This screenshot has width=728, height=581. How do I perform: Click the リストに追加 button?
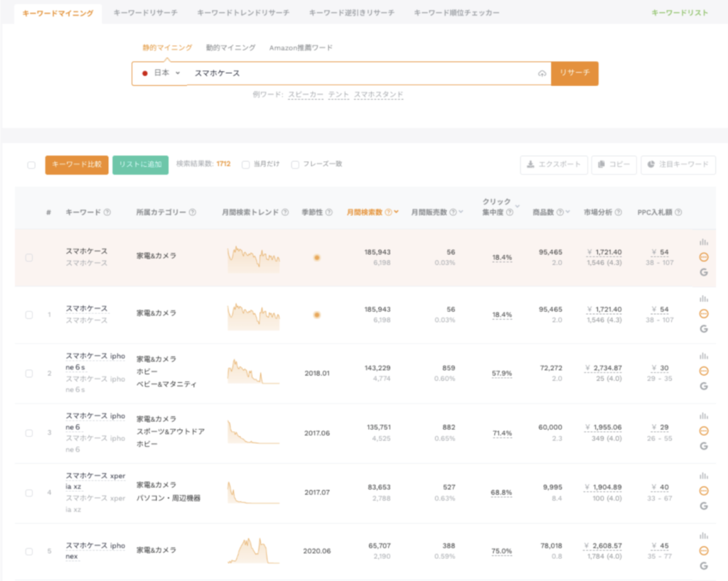[140, 165]
